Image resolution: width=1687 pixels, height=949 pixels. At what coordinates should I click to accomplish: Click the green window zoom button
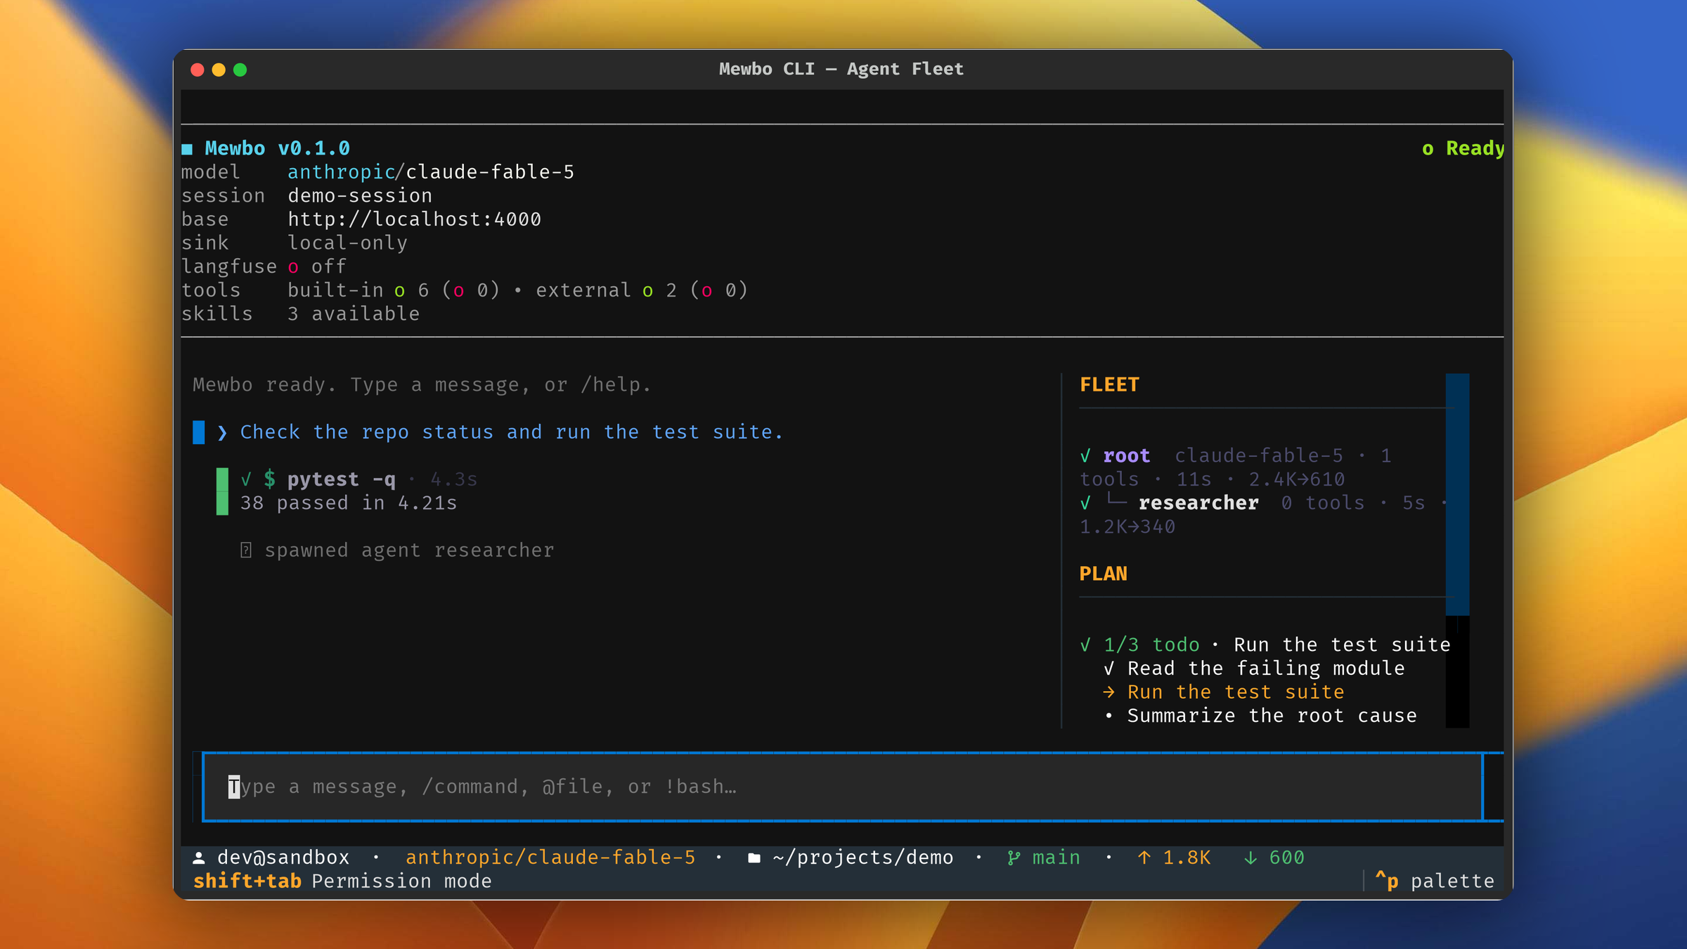coord(240,70)
